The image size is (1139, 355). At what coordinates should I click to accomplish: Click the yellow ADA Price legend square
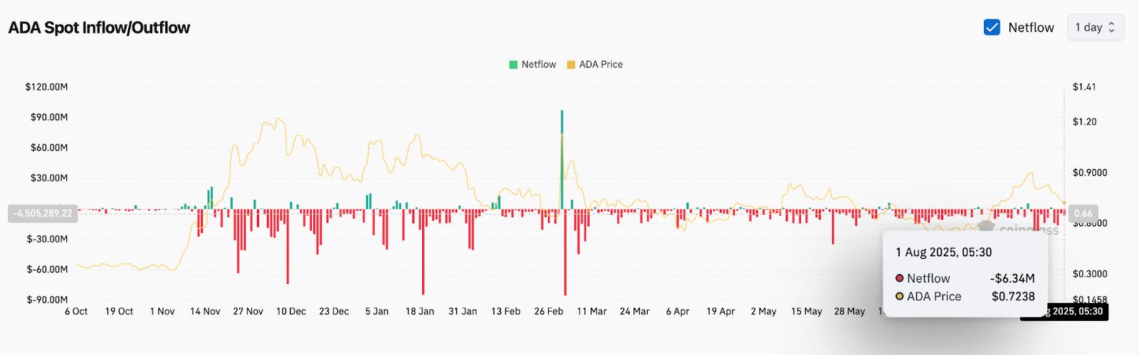(571, 65)
